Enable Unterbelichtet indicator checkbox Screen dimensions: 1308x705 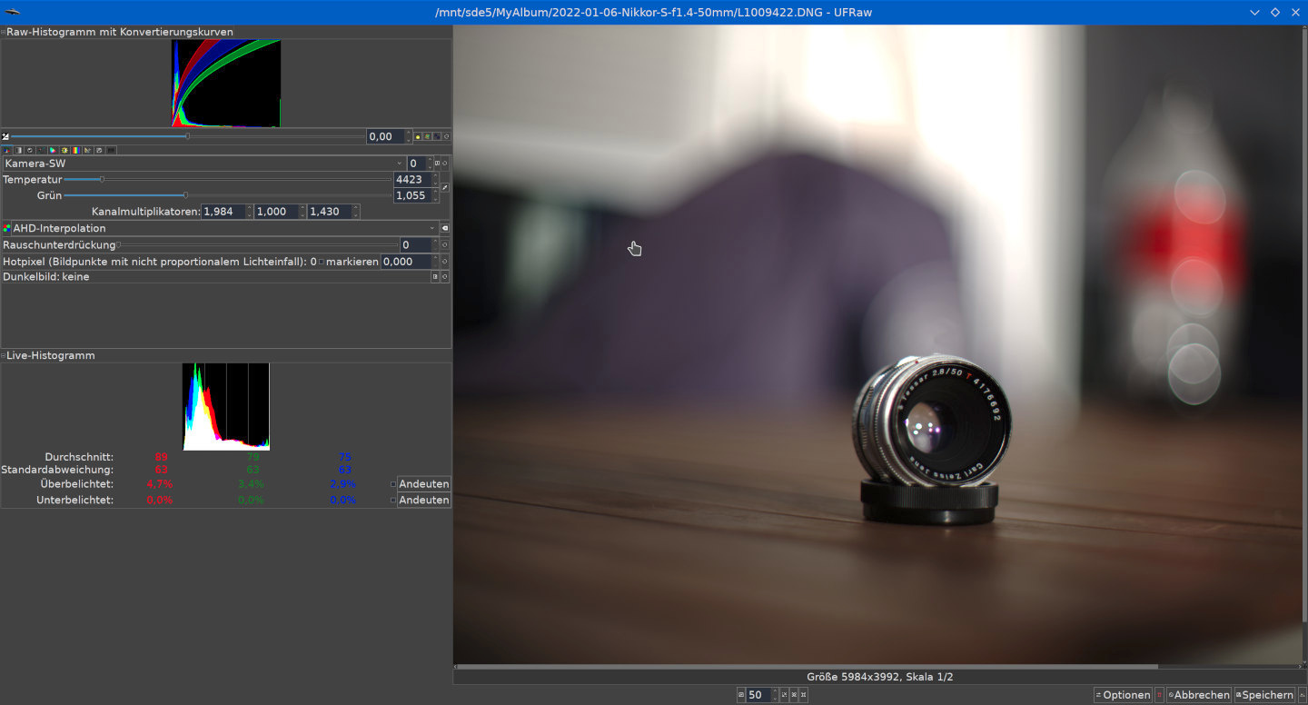pyautogui.click(x=393, y=501)
